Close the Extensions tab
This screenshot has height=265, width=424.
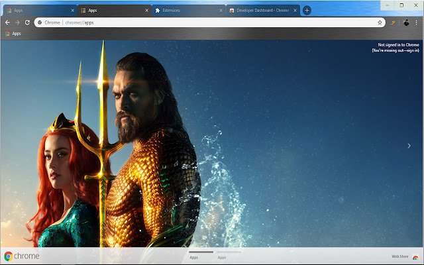(x=221, y=11)
